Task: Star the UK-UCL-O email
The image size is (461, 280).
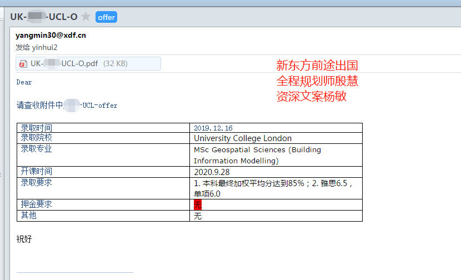Action: click(86, 17)
